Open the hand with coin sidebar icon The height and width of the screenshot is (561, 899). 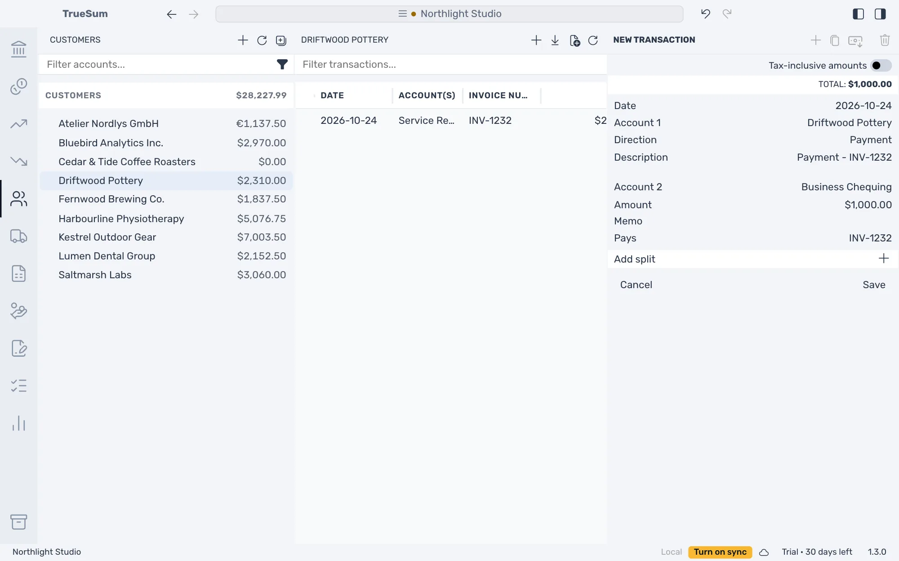coord(18,311)
